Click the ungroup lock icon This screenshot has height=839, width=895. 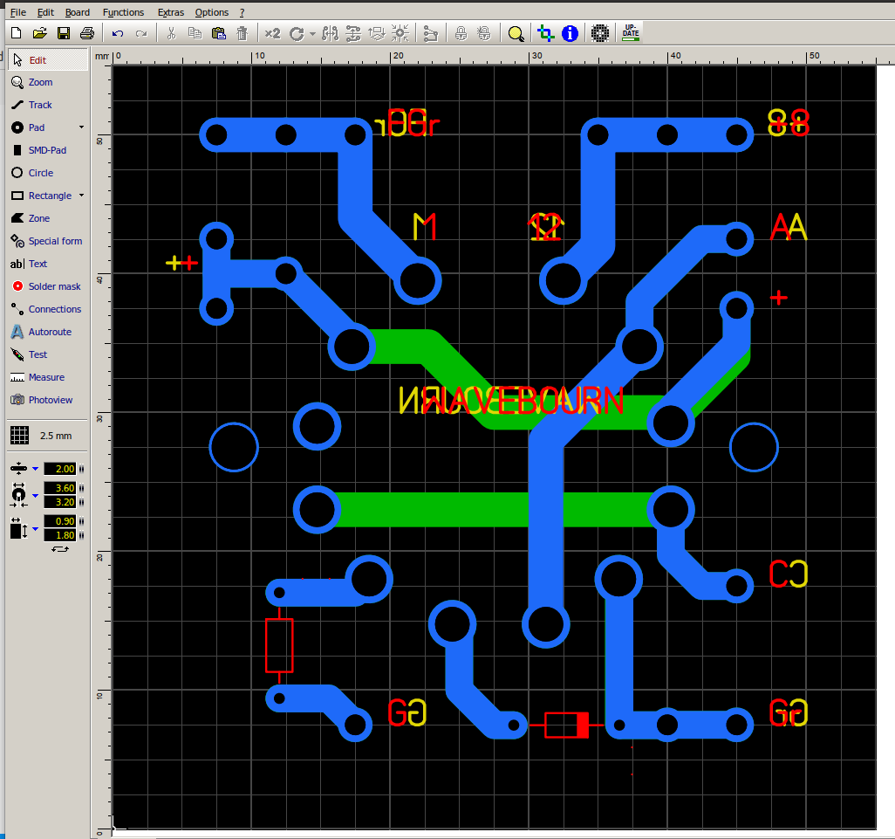click(x=484, y=34)
